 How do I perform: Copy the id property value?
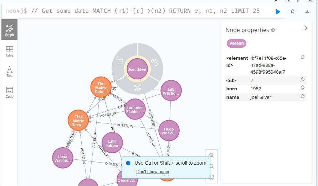coord(303,79)
